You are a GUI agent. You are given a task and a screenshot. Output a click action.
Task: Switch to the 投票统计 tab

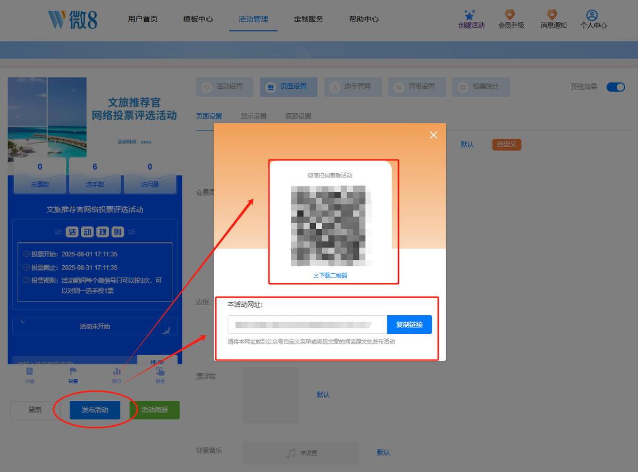click(x=481, y=87)
